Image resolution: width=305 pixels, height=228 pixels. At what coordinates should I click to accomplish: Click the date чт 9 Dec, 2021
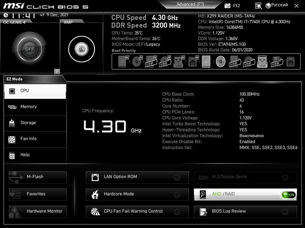coord(54,15)
